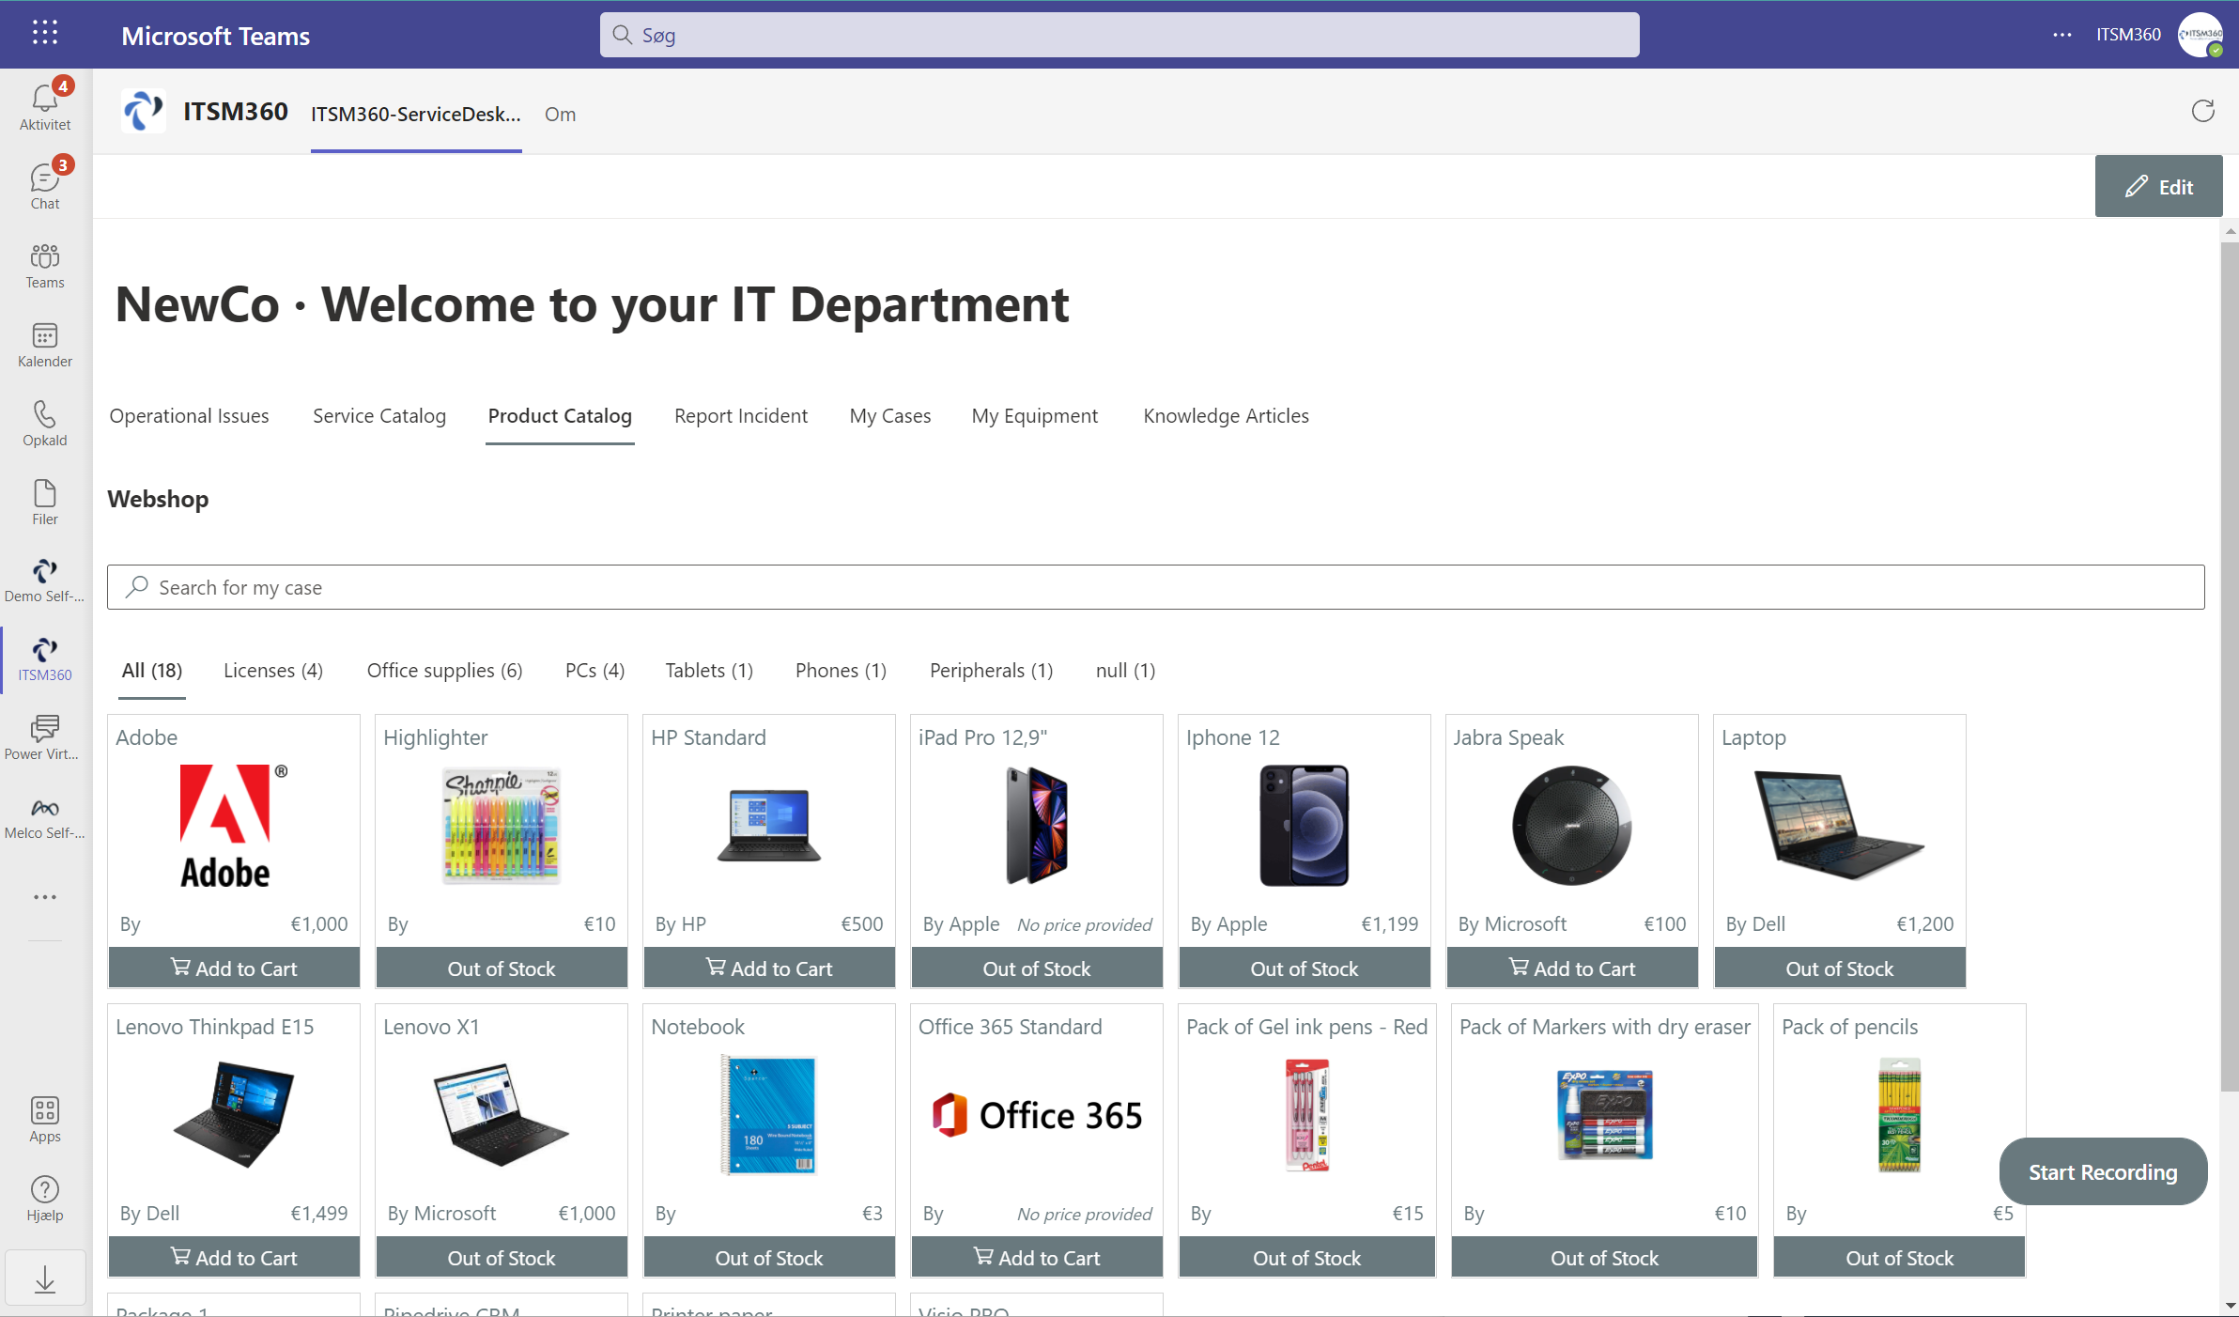Click the download icon in sidebar
The image size is (2239, 1317).
tap(45, 1278)
